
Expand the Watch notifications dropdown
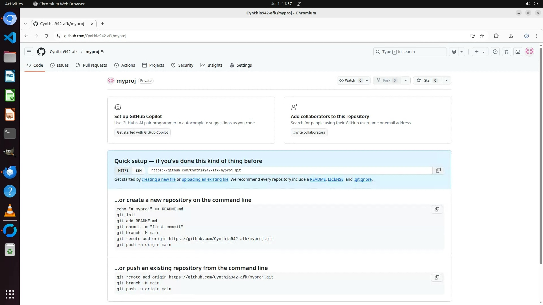coord(367,80)
